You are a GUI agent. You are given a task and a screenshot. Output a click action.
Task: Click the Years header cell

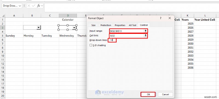coord(188,20)
